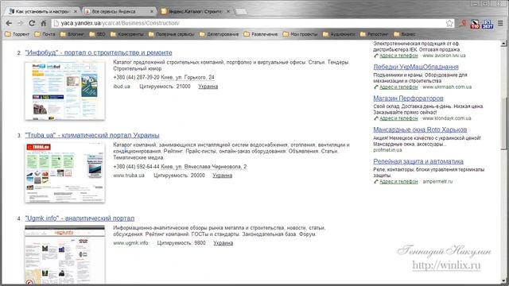Screen dimensions: 509x286
Task: Go back with the browser back arrow
Action: [x=9, y=23]
